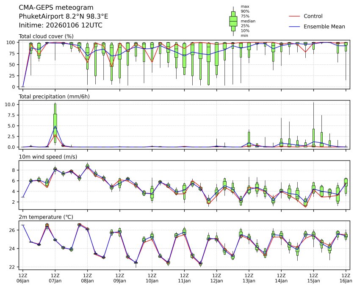Click the box-plot legend symbol
Viewport: 357px width, 288px height.
point(233,21)
